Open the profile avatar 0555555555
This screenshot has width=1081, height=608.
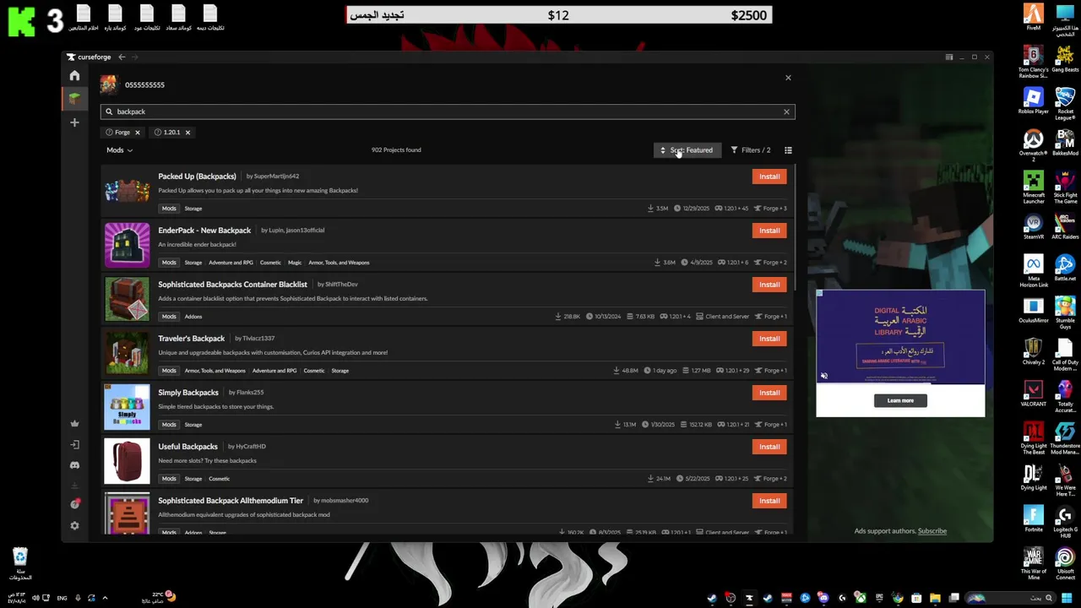point(108,84)
